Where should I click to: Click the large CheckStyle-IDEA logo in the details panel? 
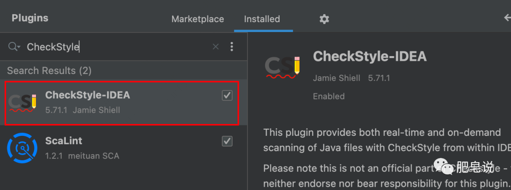click(283, 66)
